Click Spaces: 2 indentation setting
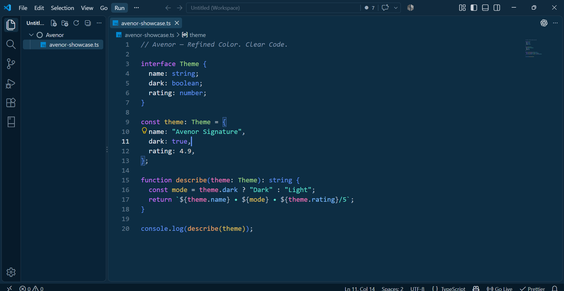Screen dimensions: 564x291 pyautogui.click(x=392, y=289)
